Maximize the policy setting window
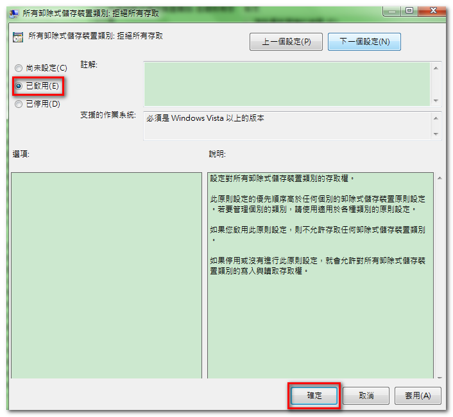This screenshot has width=453, height=417. click(x=408, y=10)
